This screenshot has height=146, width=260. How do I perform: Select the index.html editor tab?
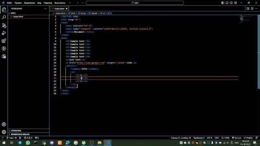(59, 9)
